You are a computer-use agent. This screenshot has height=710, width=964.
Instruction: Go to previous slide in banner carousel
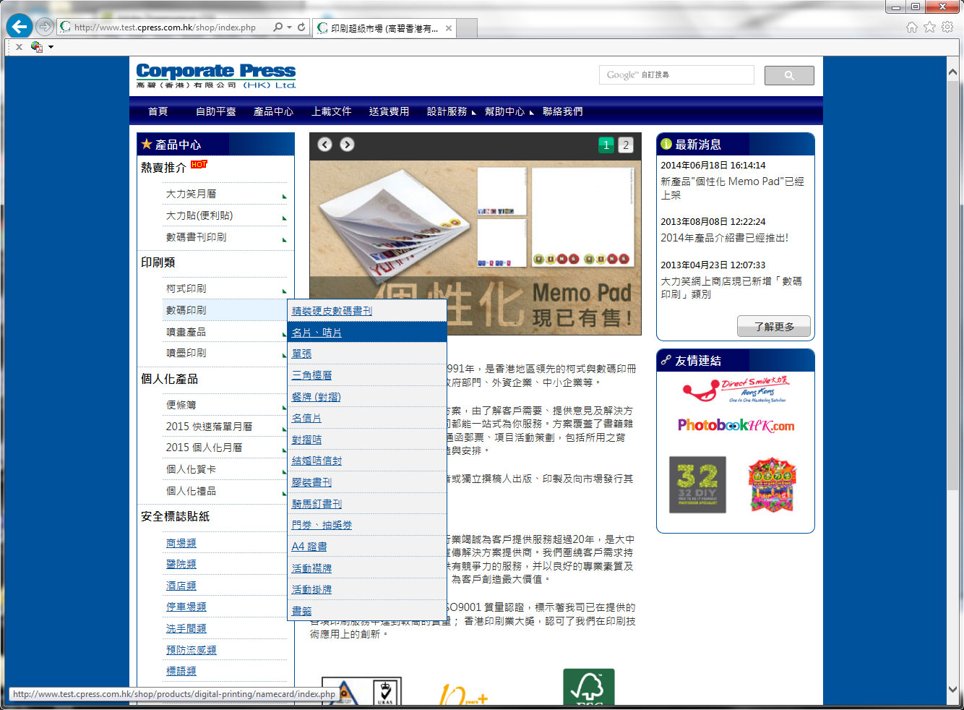325,145
